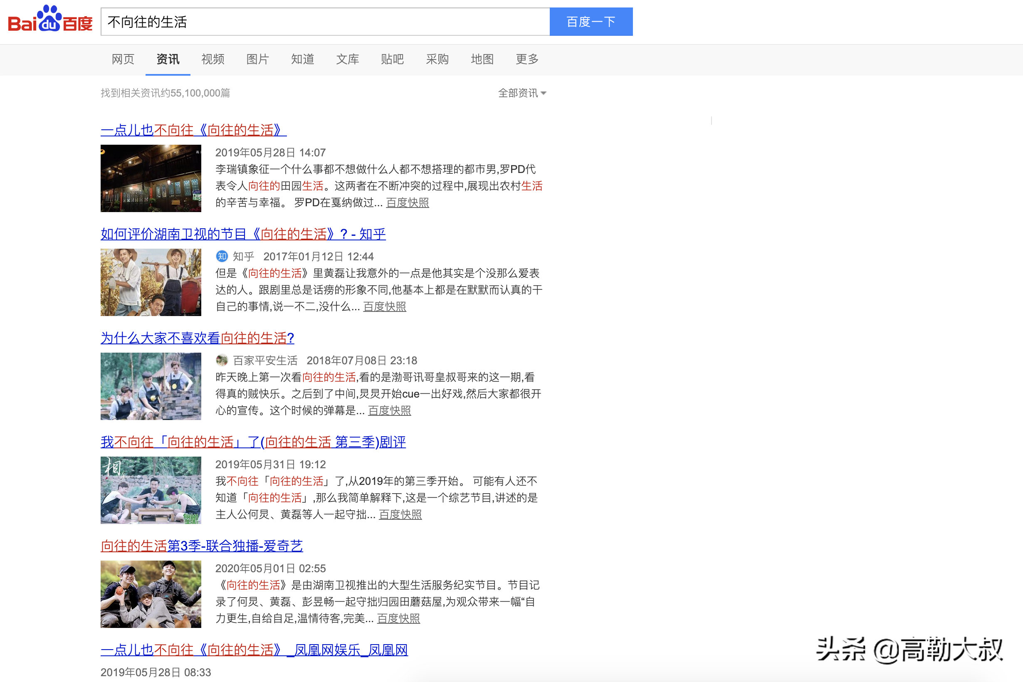Click the 百家平安生活 source name

(265, 361)
